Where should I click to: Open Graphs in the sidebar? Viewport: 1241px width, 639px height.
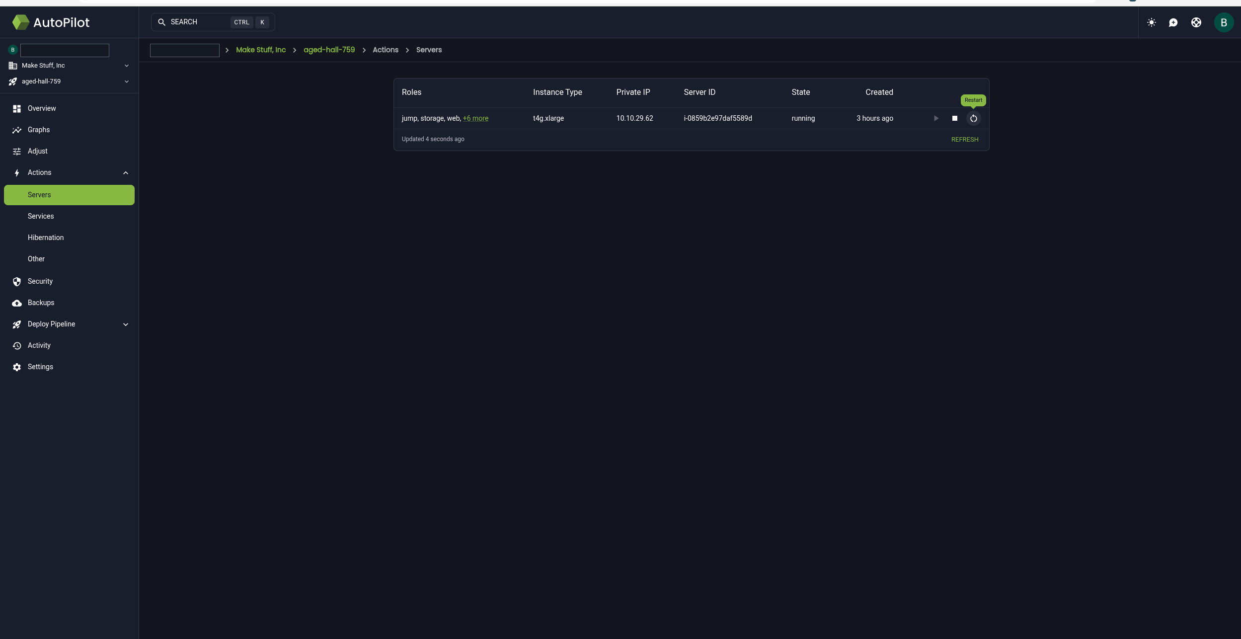69,130
